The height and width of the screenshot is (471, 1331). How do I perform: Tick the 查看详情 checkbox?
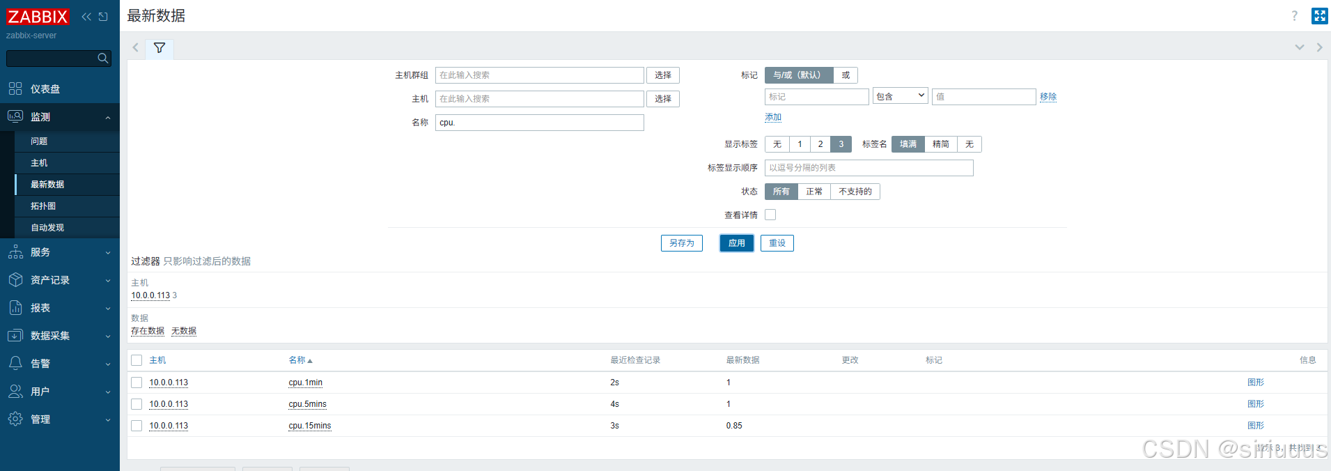pos(770,215)
